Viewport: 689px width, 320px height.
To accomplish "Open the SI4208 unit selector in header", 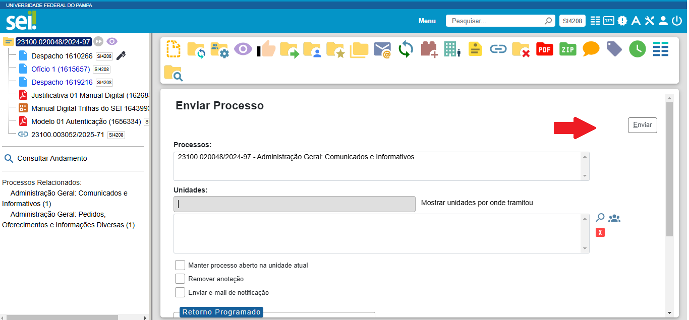I will pos(572,21).
